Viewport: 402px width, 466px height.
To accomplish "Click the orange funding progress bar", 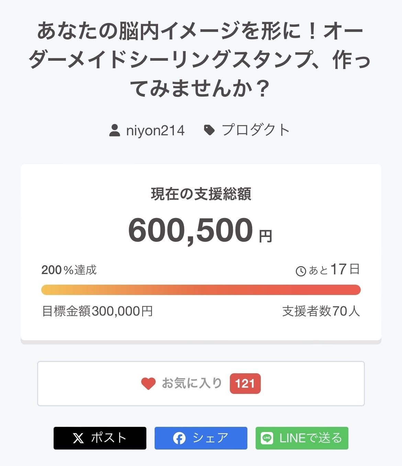I will [201, 290].
